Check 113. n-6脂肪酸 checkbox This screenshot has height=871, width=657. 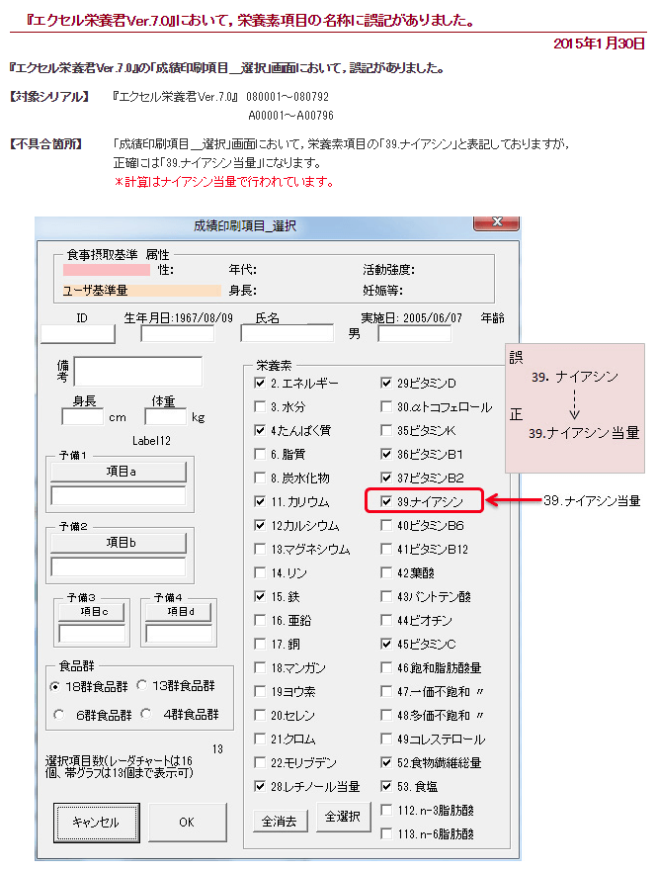click(x=386, y=833)
